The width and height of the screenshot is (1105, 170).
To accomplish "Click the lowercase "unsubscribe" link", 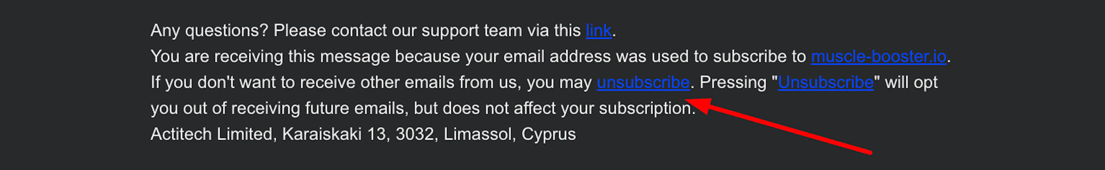I will coord(643,83).
